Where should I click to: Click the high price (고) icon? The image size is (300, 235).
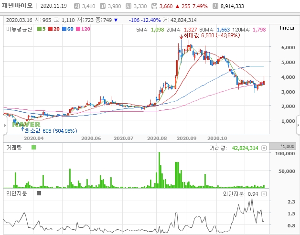click(103, 6)
